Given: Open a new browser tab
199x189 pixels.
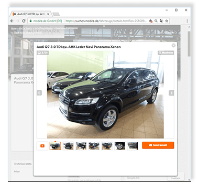Looking at the screenshot, I should (56, 14).
